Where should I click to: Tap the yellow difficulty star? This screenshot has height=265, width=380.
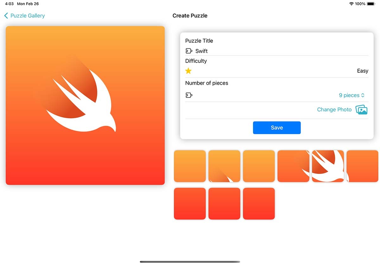click(x=188, y=71)
